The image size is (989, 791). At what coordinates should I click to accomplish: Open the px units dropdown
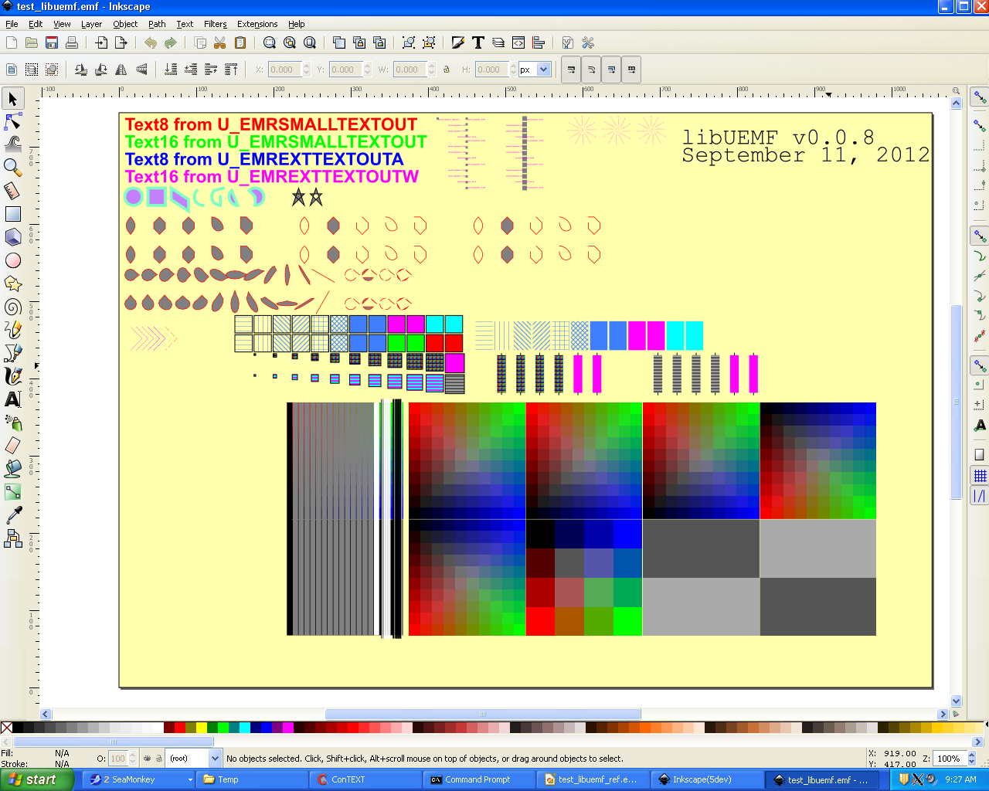534,70
